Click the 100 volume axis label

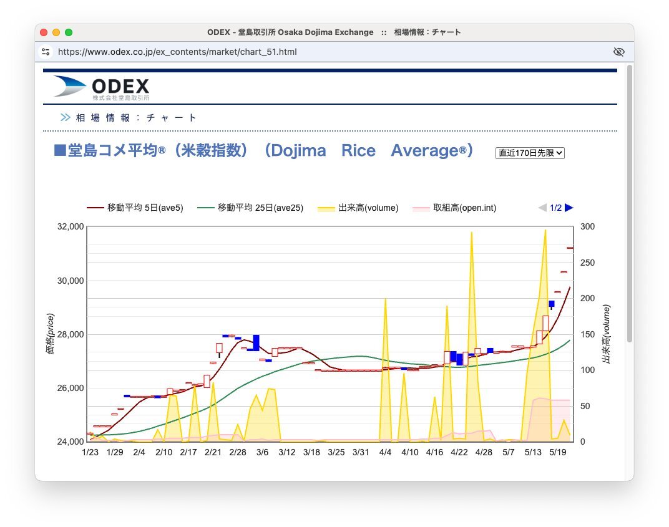587,370
